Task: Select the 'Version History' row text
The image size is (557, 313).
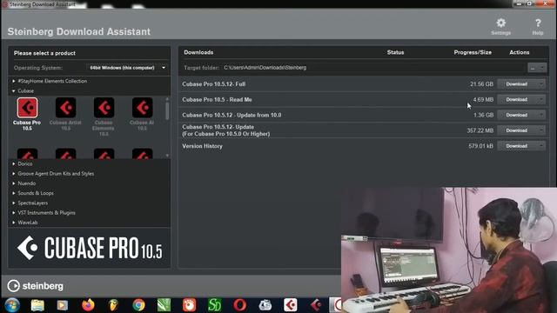Action: (203, 146)
